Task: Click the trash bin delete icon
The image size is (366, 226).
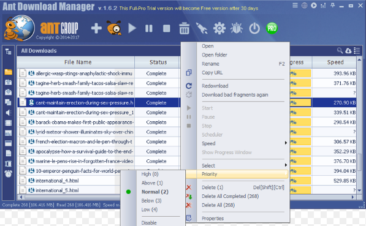Action: [x=184, y=28]
